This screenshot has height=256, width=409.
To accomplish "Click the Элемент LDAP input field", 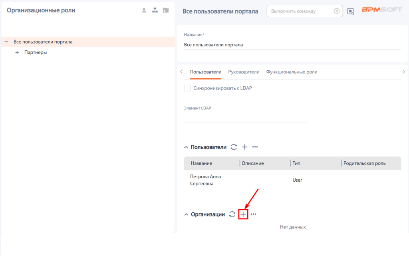I will point(246,117).
